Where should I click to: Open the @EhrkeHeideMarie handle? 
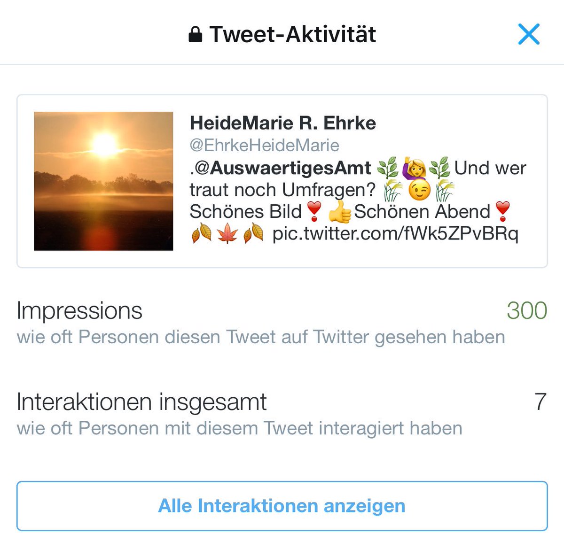264,145
